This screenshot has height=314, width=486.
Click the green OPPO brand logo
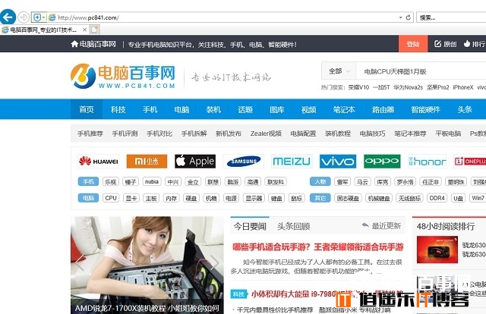point(382,162)
